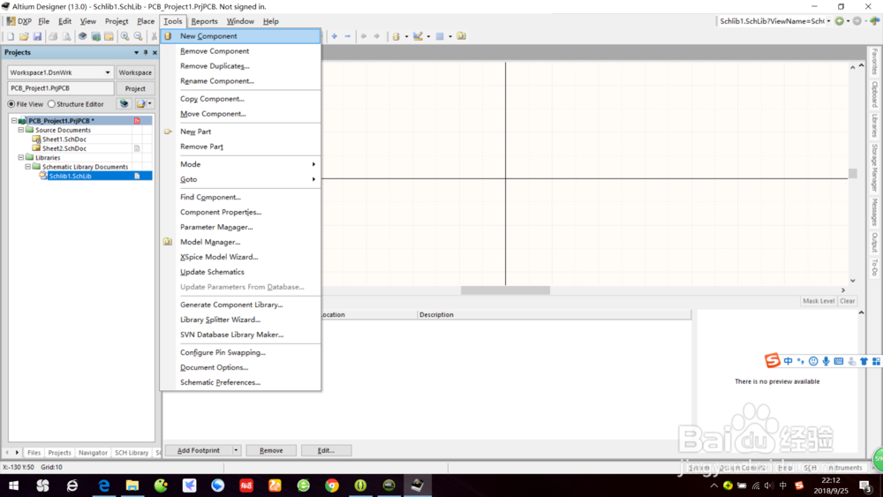Click Sogou input method S logo
883x497 pixels.
[772, 361]
